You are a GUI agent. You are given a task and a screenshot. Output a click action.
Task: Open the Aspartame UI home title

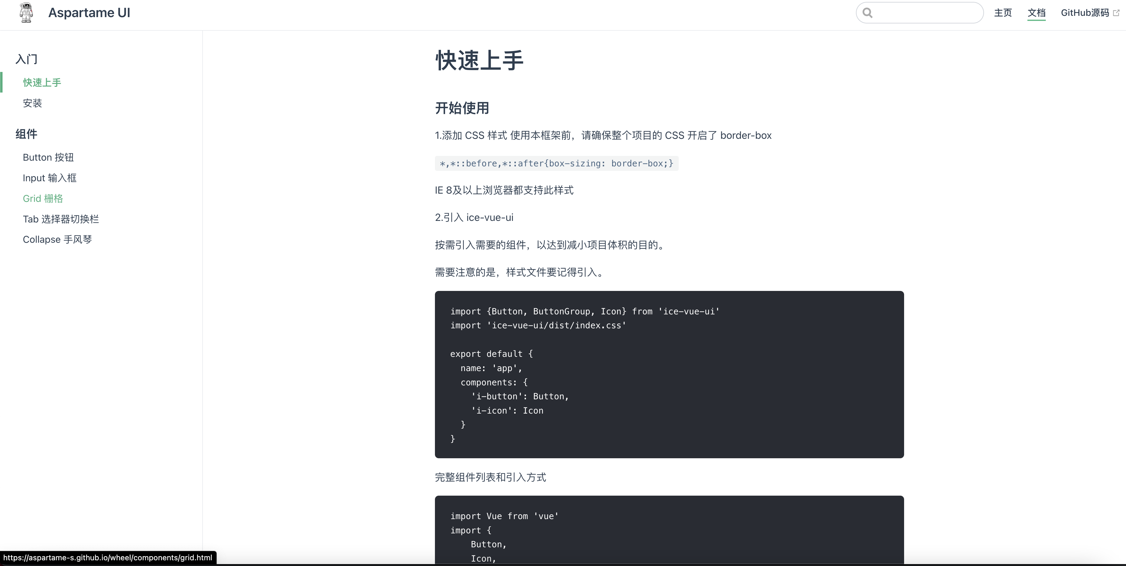point(89,13)
